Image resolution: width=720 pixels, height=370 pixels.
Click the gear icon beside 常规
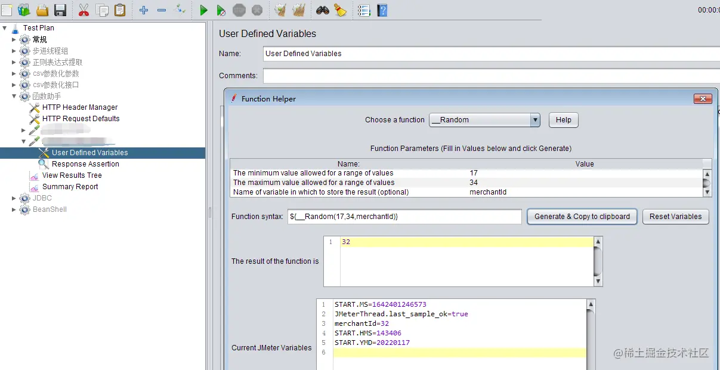24,39
